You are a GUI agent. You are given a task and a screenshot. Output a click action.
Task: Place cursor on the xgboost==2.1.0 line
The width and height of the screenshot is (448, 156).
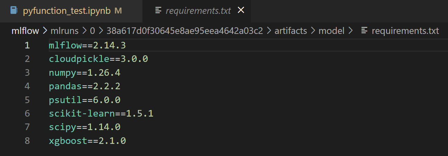(x=87, y=141)
